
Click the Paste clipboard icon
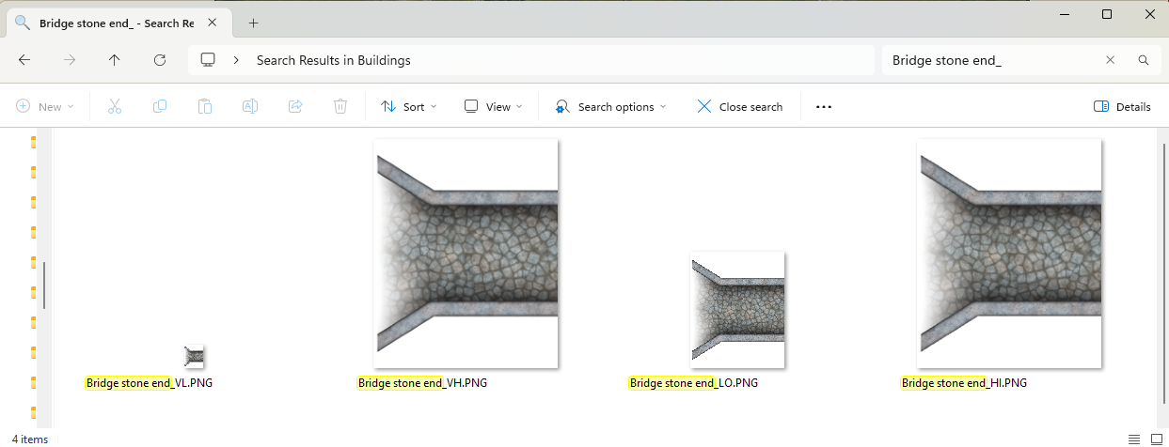pyautogui.click(x=205, y=107)
